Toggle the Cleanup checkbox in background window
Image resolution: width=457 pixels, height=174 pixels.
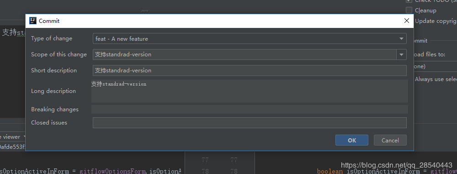tap(409, 10)
